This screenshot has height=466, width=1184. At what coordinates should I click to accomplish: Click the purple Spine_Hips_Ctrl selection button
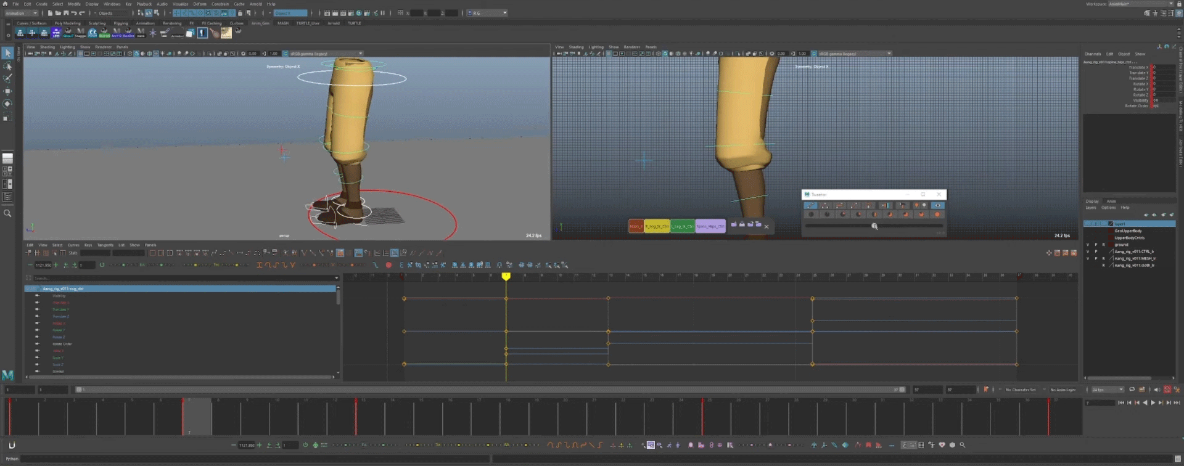[710, 227]
